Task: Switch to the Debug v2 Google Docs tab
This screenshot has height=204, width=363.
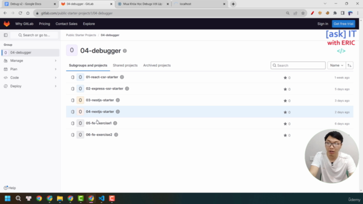Action: [29, 4]
